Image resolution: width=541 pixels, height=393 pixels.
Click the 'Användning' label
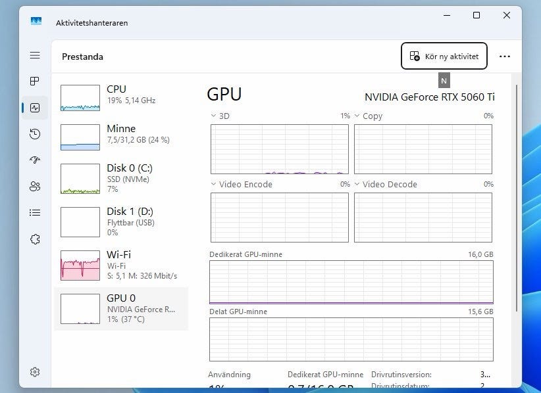pos(230,375)
